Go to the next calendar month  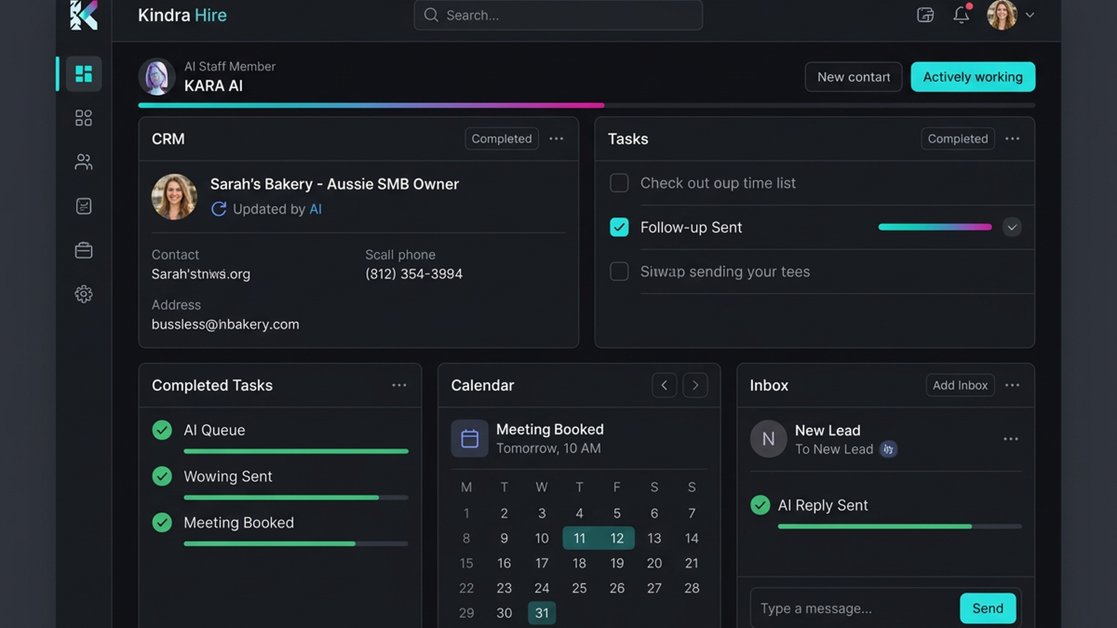[695, 385]
